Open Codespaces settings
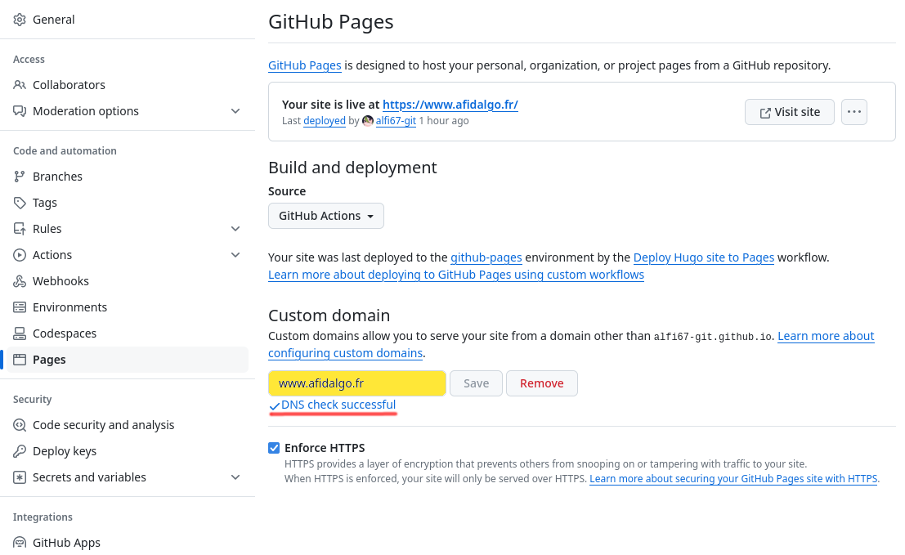The height and width of the screenshot is (555, 905). pos(65,333)
